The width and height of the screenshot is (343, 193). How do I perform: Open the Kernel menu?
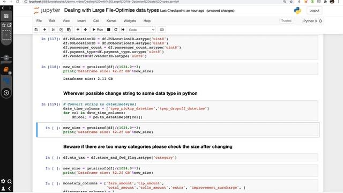[x=111, y=21]
